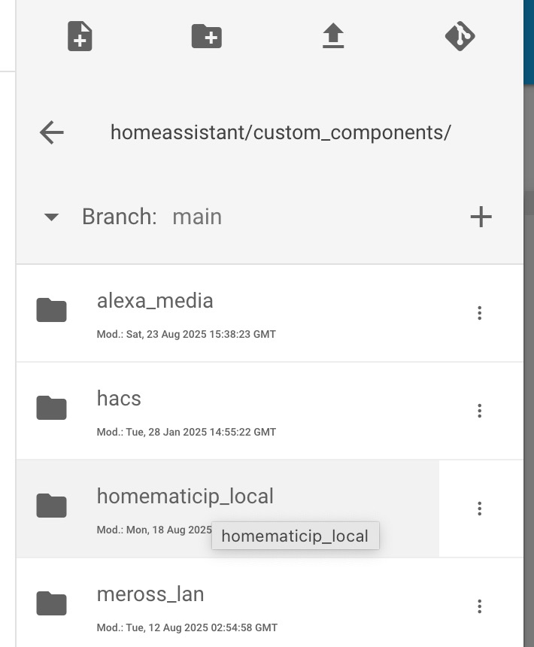534x647 pixels.
Task: Click the vertical scrollbar on right edge
Action: pyautogui.click(x=529, y=202)
